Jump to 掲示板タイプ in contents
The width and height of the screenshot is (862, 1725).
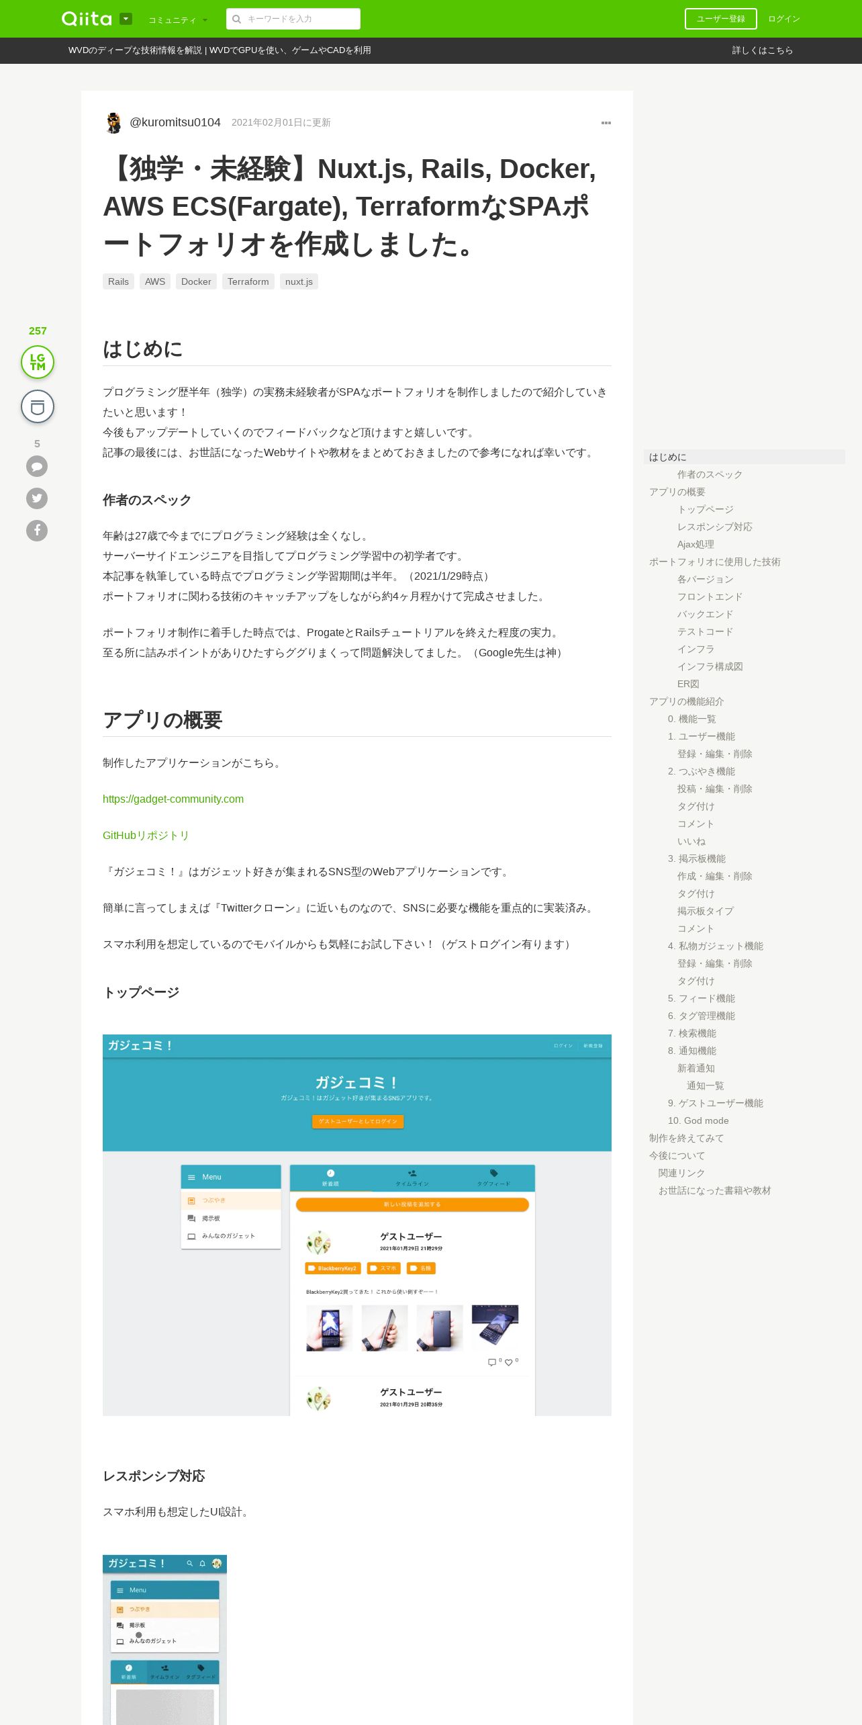click(x=705, y=911)
